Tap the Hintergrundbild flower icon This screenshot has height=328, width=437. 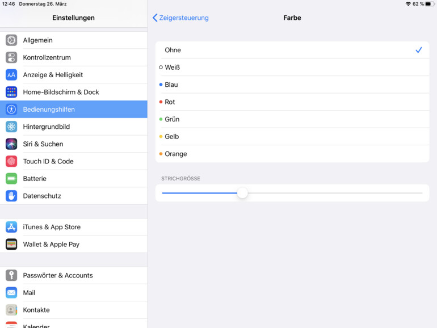(x=11, y=127)
